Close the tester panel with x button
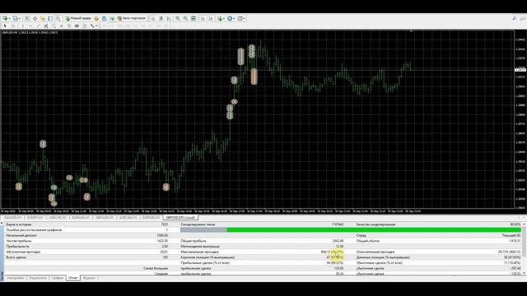527x296 pixels. point(2,223)
